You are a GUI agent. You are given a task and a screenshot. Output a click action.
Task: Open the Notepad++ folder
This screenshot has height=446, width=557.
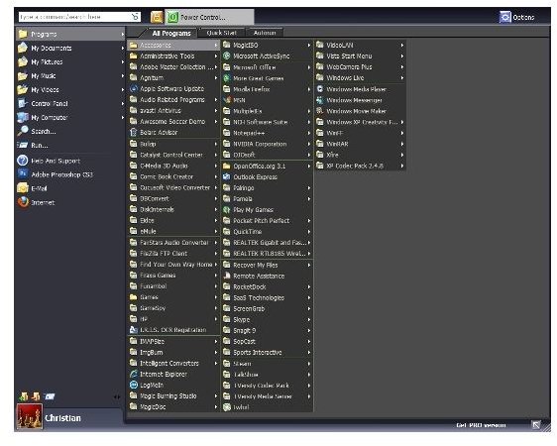coord(267,133)
